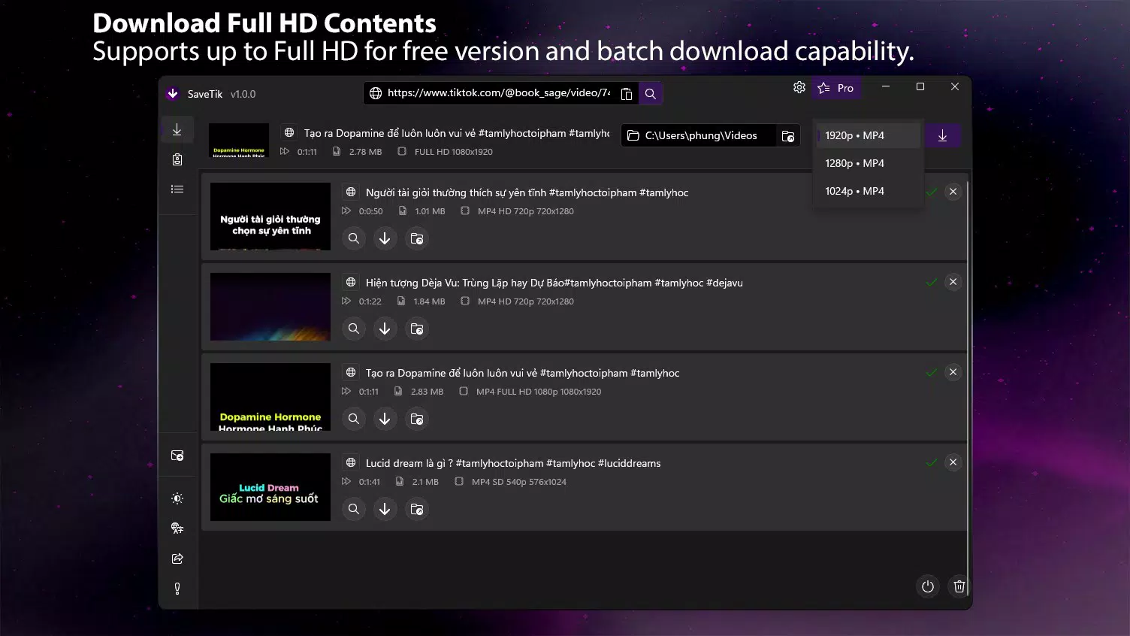Click the purple download button at top

[x=943, y=136]
